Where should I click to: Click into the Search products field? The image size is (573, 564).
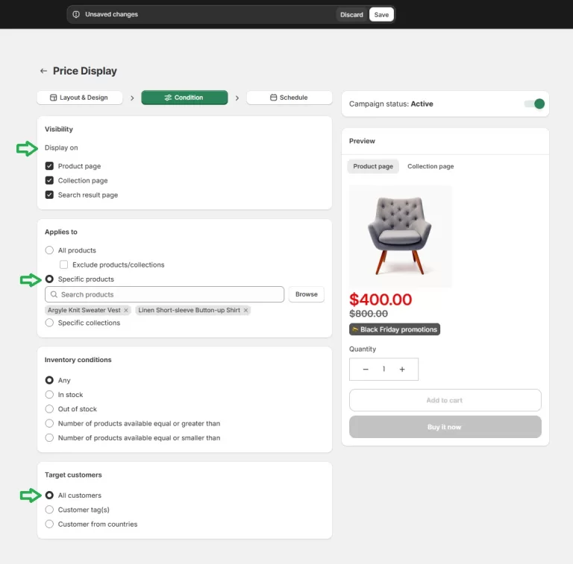[x=164, y=294]
